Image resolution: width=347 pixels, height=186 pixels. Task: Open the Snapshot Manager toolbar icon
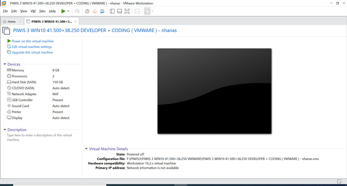[x=102, y=11]
